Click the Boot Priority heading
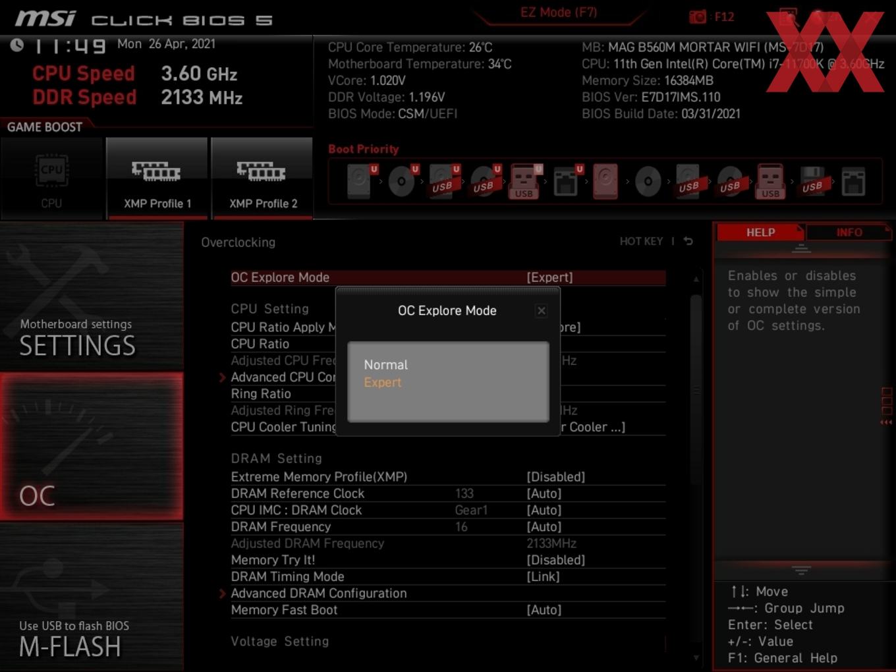This screenshot has height=672, width=896. (364, 149)
